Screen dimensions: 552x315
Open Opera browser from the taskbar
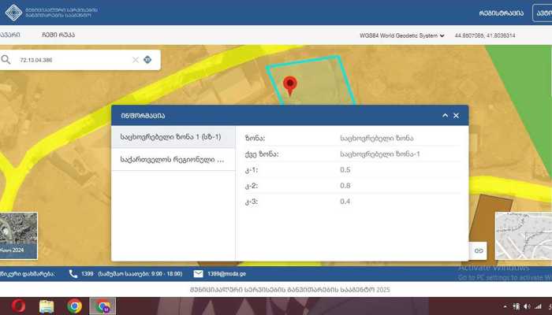click(17, 306)
